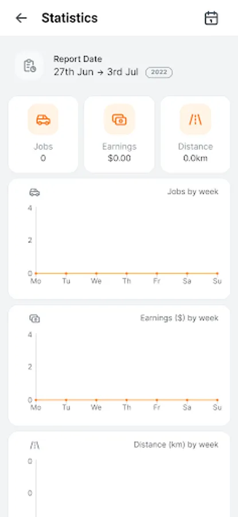Tap the report date range text
This screenshot has width=238, height=517.
pos(96,72)
